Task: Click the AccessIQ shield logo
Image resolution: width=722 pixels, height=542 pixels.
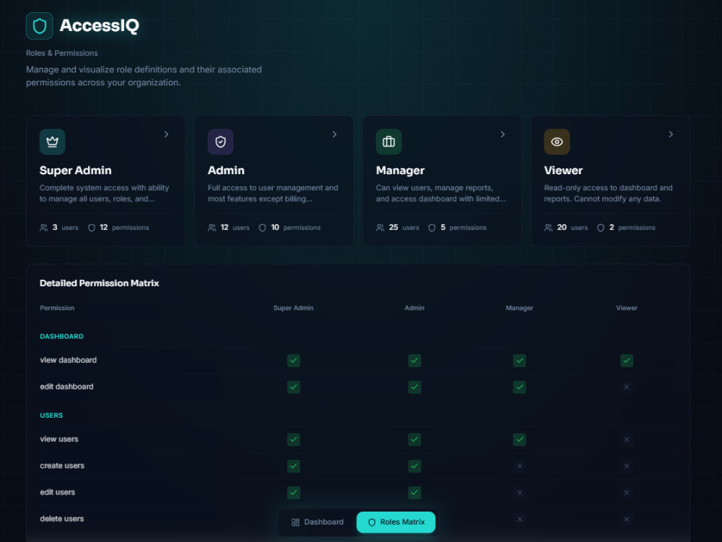Action: pos(39,25)
